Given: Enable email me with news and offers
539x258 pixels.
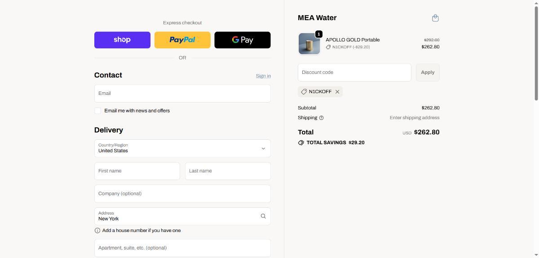Looking at the screenshot, I should 97,111.
